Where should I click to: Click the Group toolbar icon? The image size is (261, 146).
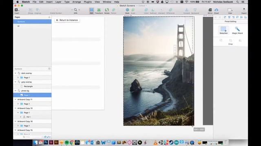[31, 11]
